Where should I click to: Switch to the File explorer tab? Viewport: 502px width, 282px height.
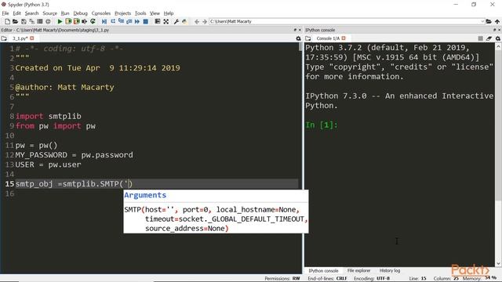tap(358, 270)
